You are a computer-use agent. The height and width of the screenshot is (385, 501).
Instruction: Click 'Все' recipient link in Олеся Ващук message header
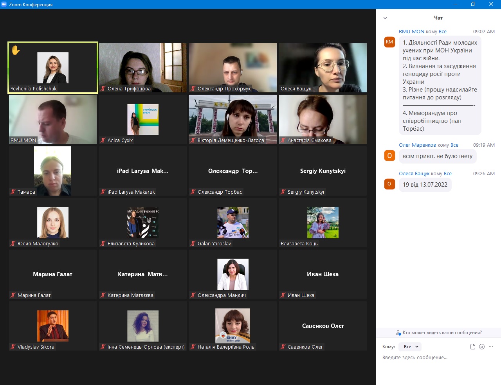click(x=448, y=174)
